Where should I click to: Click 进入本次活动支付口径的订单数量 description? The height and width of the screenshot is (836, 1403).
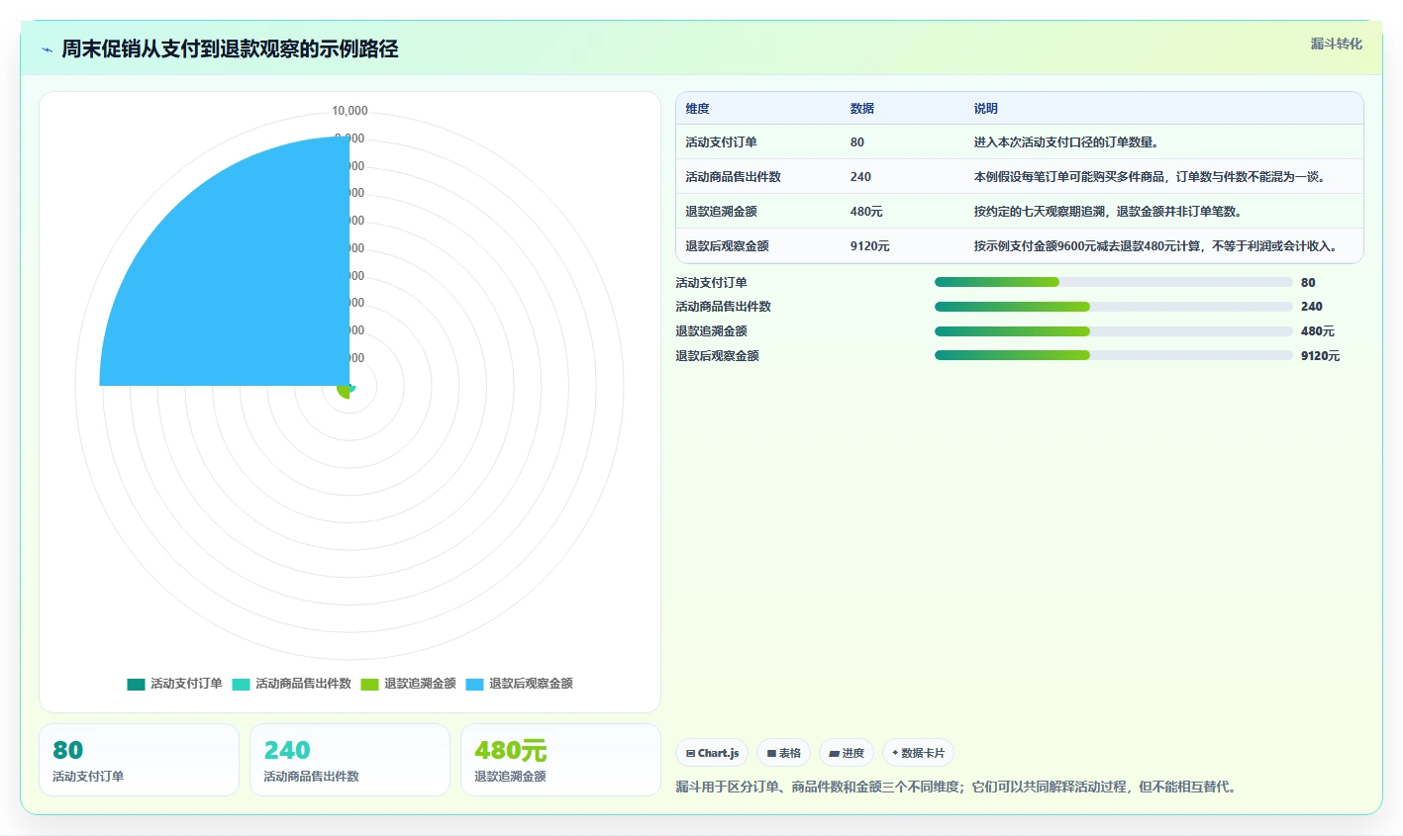(x=1066, y=142)
